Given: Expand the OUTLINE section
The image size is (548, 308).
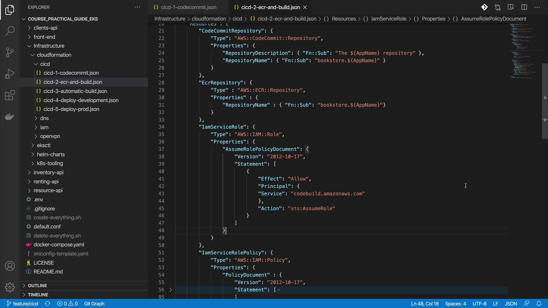Looking at the screenshot, I should pos(37,285).
